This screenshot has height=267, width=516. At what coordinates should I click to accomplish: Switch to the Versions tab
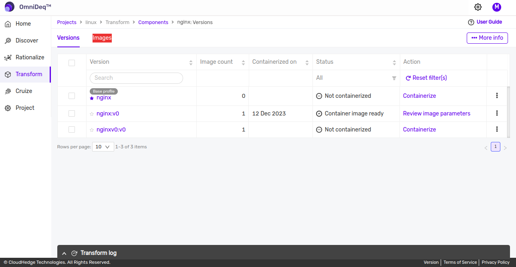[69, 38]
